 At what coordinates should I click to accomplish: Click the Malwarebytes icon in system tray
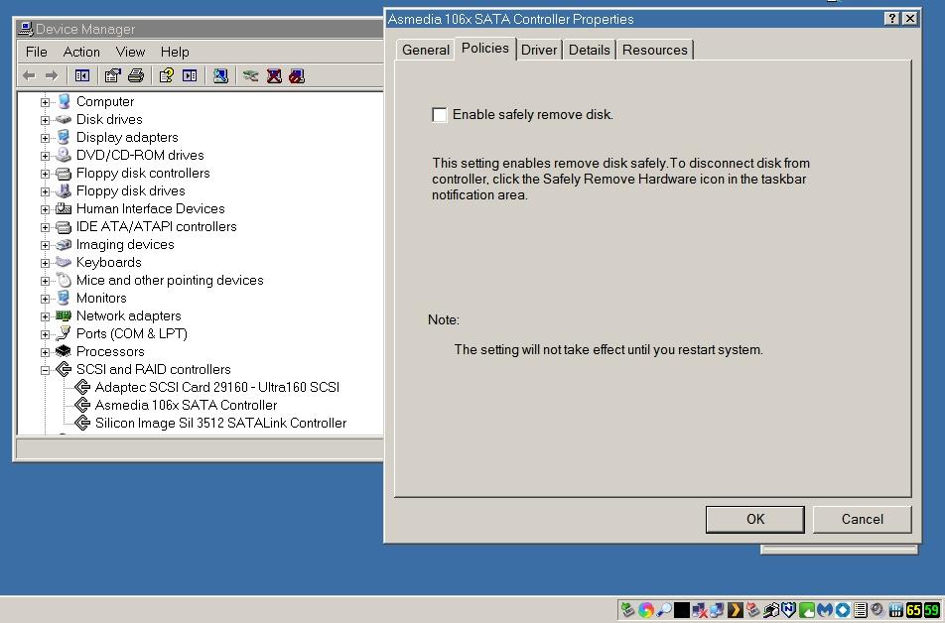(824, 610)
